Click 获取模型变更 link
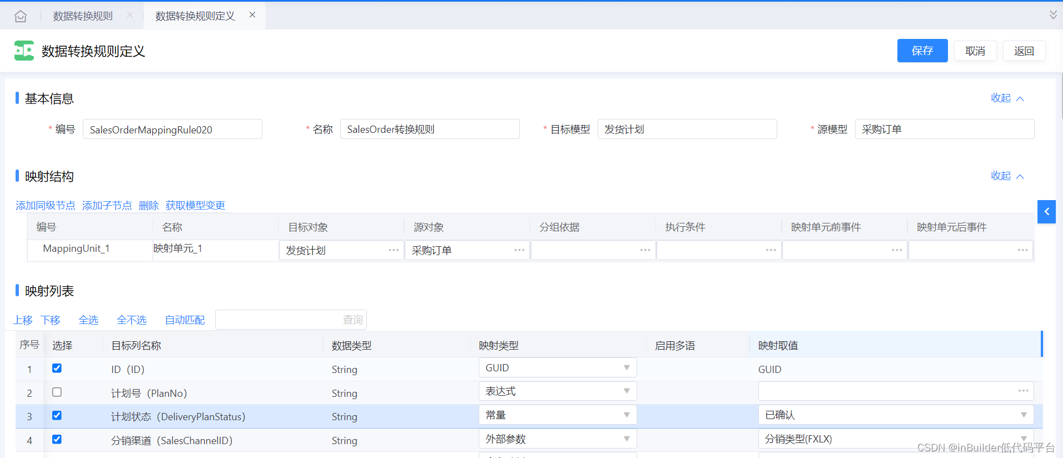The image size is (1063, 458). tap(195, 206)
